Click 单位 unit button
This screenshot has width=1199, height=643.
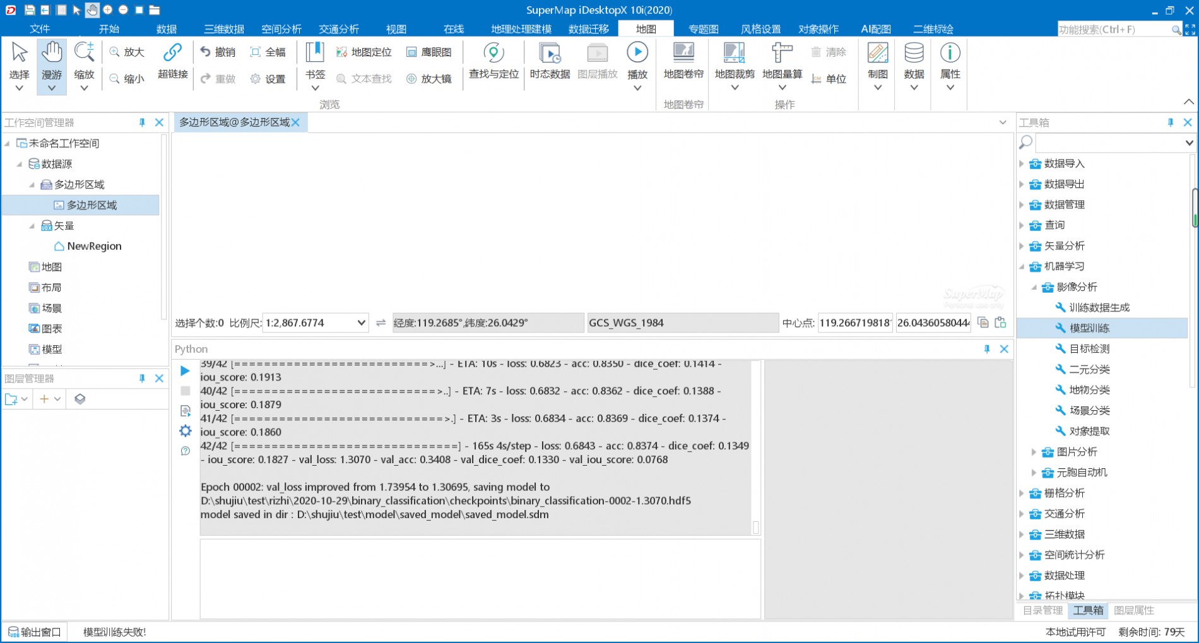(x=829, y=79)
